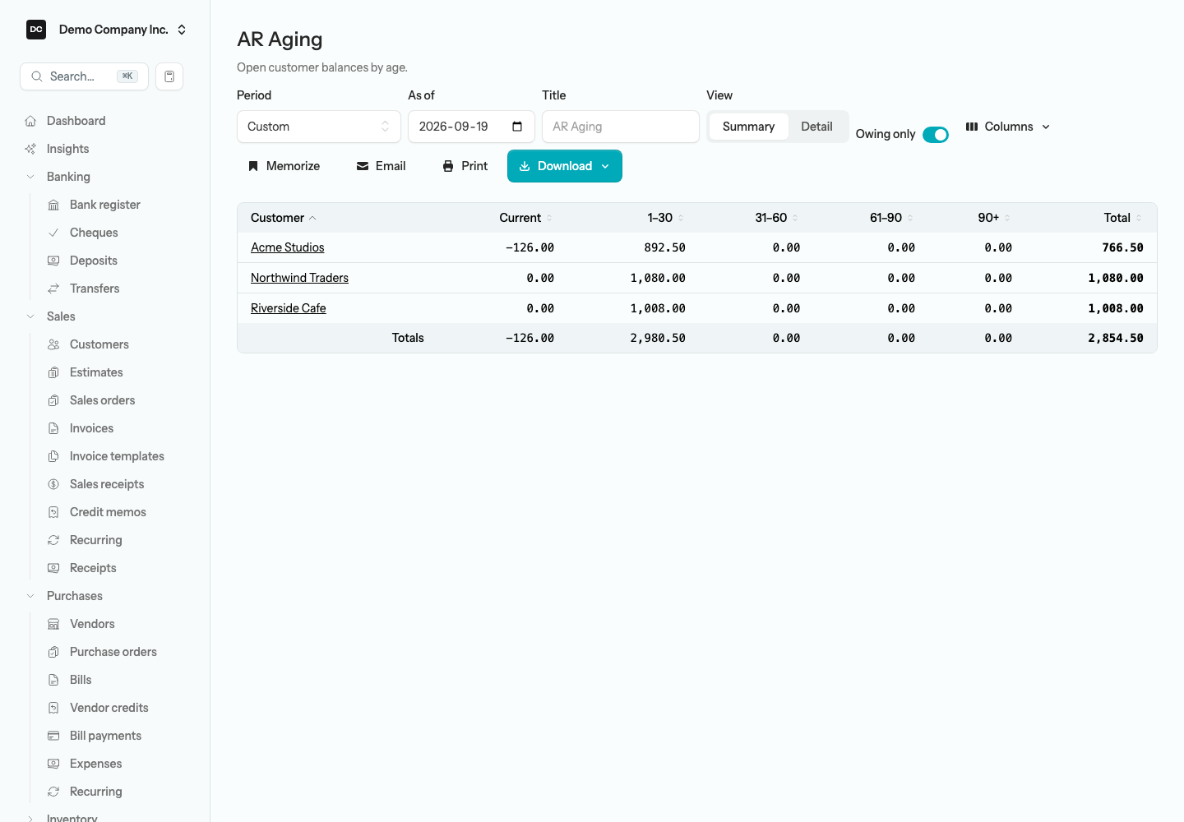The width and height of the screenshot is (1184, 822).
Task: Click the Insights sparkle icon
Action: pyautogui.click(x=30, y=149)
